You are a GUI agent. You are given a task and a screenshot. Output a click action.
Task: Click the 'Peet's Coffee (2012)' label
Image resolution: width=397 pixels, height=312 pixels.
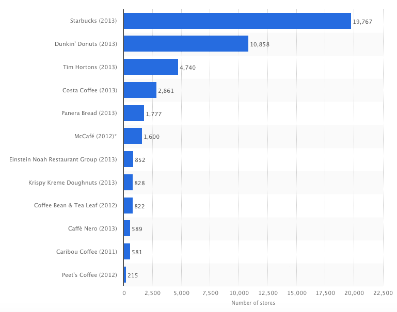[x=89, y=275]
